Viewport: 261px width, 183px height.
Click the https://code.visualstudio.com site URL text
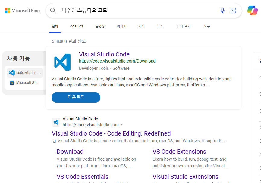click(x=91, y=125)
